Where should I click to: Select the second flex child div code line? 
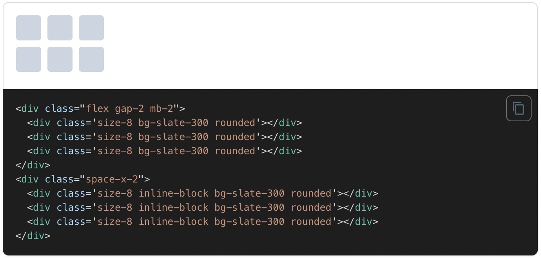165,137
